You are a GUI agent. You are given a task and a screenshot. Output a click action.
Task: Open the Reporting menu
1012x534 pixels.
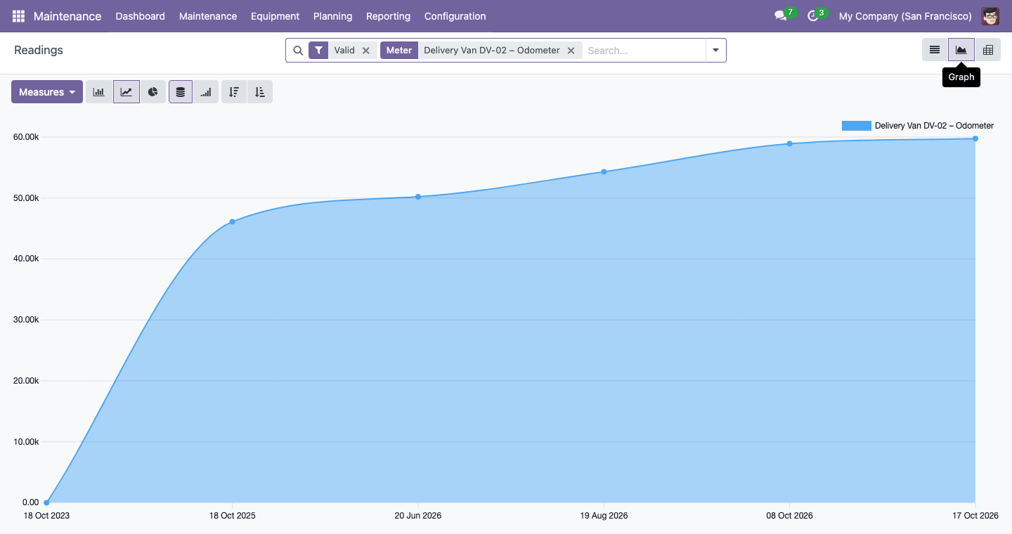pos(388,16)
